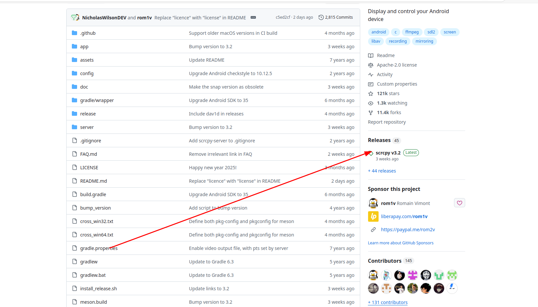This screenshot has height=307, width=538.
Task: Open liberapay.com/rom1v sponsor link
Action: [404, 216]
